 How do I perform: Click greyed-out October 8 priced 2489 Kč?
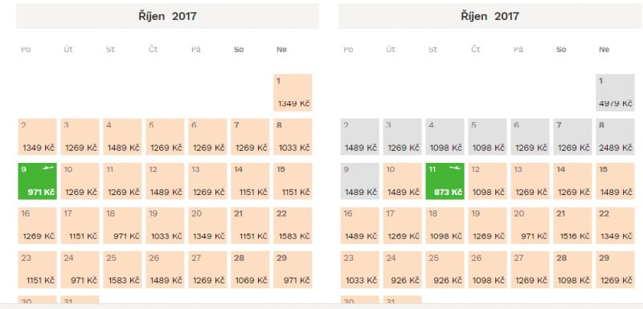(x=615, y=136)
